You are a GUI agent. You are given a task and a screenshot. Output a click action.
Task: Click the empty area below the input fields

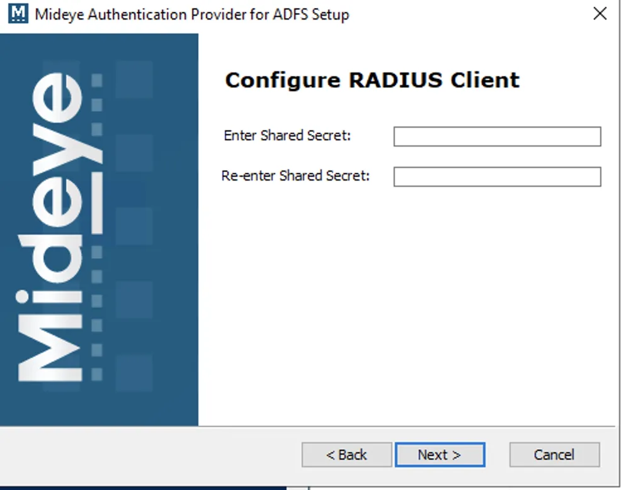[x=409, y=302]
